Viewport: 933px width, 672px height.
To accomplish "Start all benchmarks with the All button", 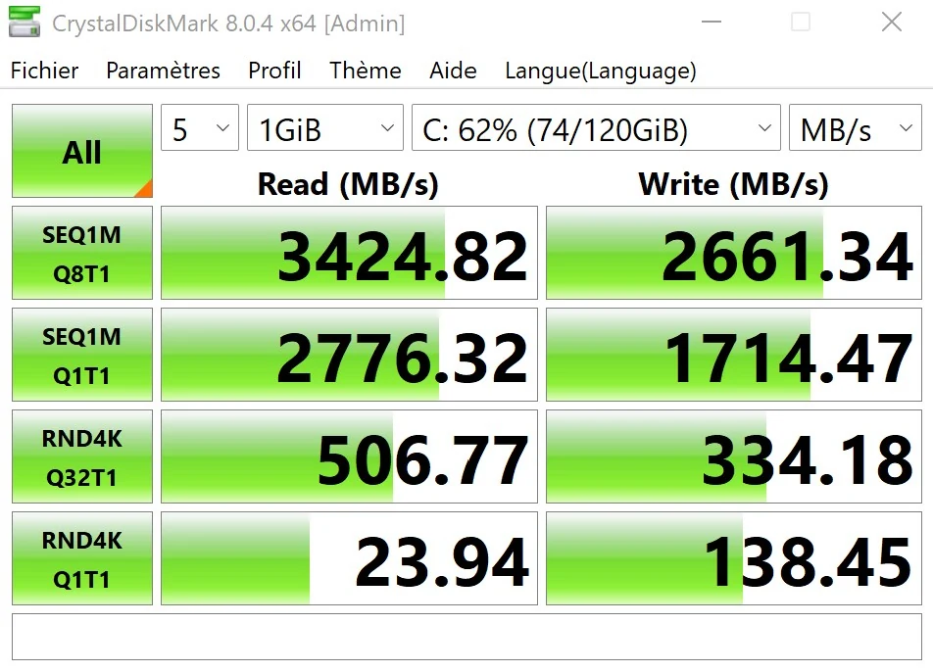I will [82, 151].
